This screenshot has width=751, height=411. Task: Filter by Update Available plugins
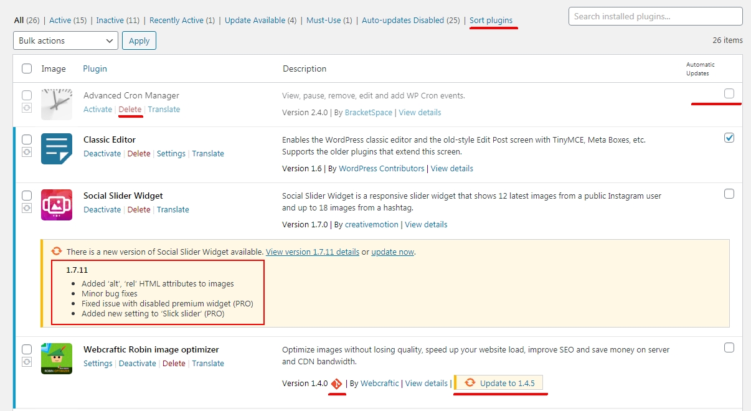point(255,20)
